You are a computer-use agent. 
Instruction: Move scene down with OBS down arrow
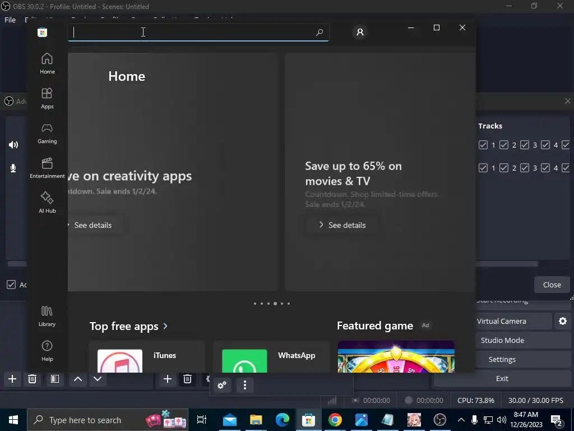[98, 379]
